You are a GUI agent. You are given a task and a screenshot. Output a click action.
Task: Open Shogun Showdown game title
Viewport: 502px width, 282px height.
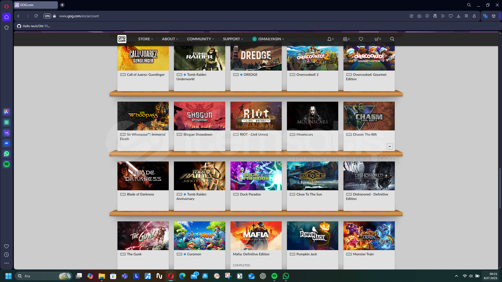(x=198, y=135)
